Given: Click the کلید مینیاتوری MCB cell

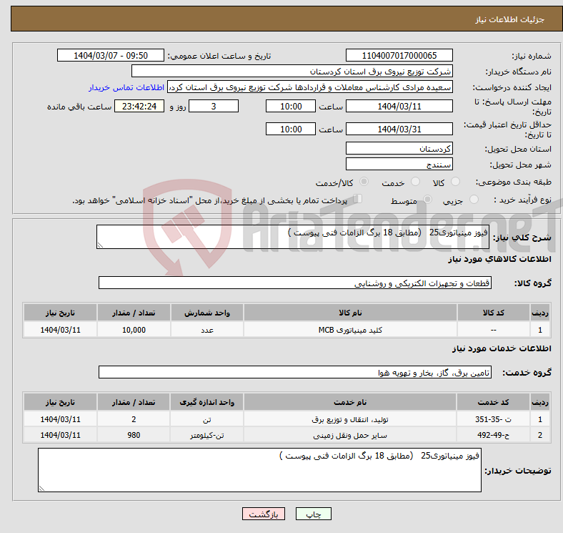Looking at the screenshot, I should [350, 330].
